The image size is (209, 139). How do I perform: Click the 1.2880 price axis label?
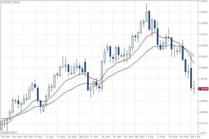pos(203,112)
